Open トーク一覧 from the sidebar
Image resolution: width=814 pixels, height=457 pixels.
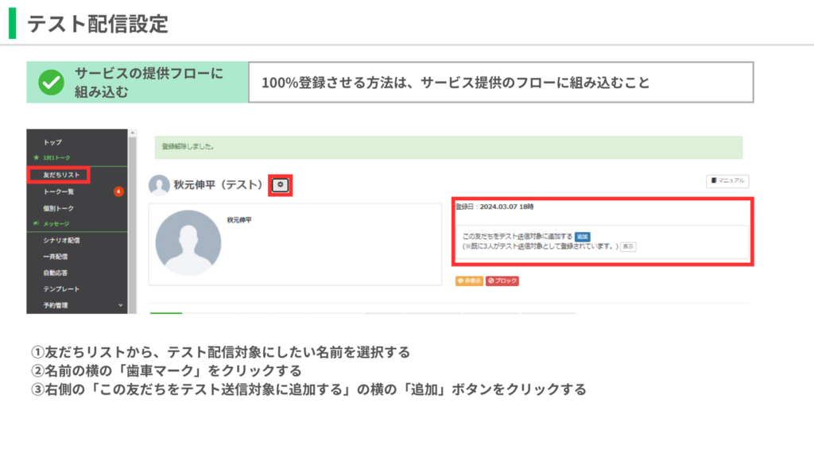coord(60,191)
